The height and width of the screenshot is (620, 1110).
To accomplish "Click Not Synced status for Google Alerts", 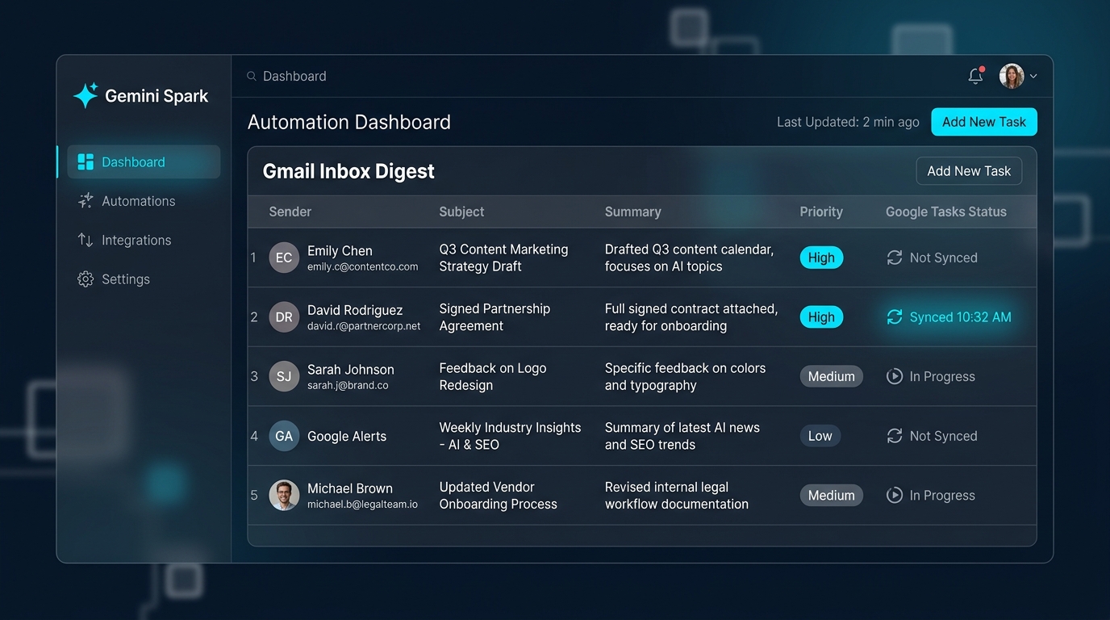I will [x=933, y=436].
